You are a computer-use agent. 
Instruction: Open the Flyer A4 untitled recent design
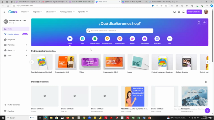click(x=75, y=96)
